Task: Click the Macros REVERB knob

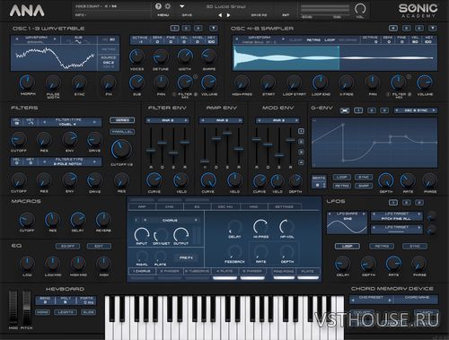Action: click(x=103, y=220)
